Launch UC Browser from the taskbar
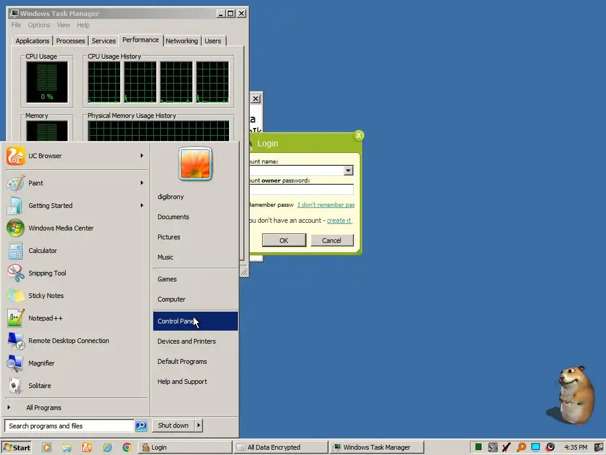606x455 pixels. [87, 447]
